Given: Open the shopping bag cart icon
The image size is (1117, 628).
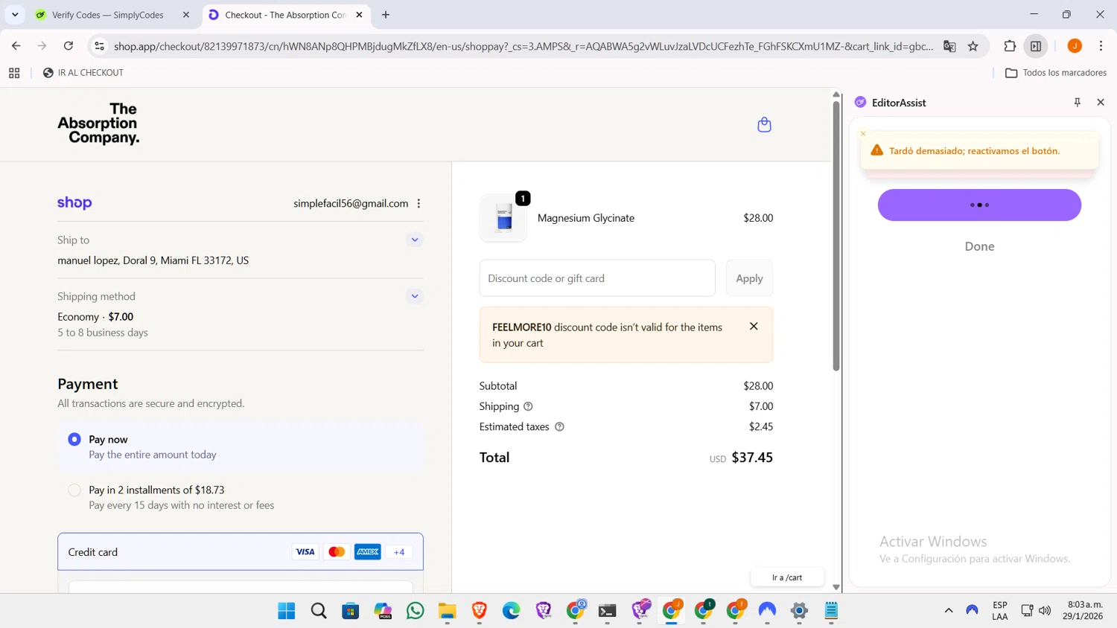Looking at the screenshot, I should [x=764, y=124].
